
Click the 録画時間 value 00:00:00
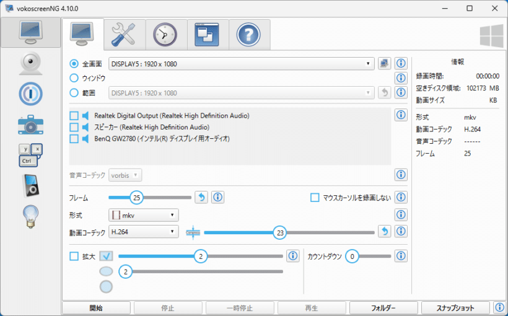488,76
